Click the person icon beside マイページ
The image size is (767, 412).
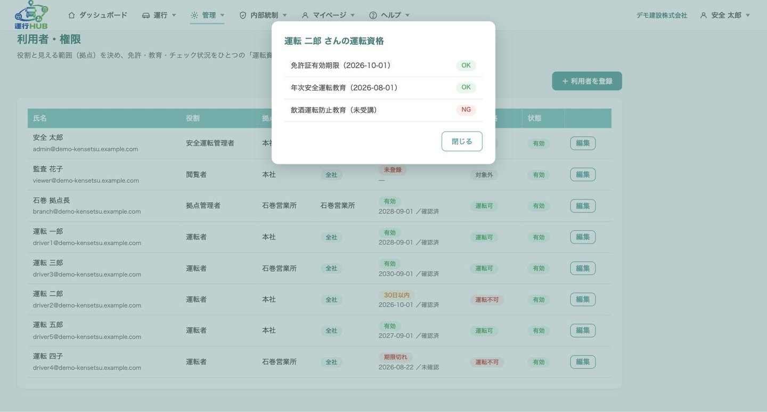coord(305,15)
